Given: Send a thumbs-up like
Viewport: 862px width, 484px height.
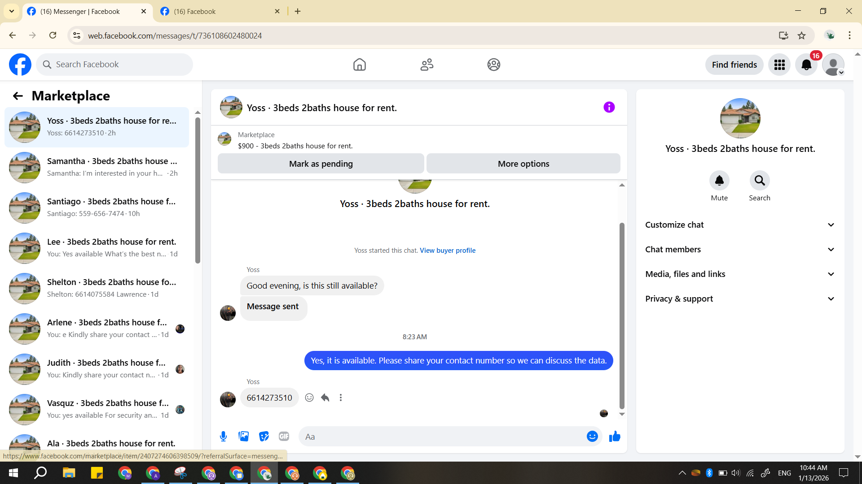Looking at the screenshot, I should coord(615,436).
